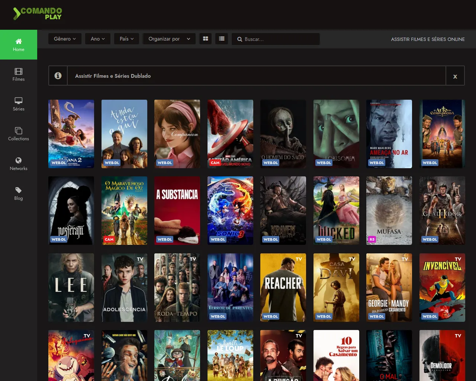Viewport: 476px width, 381px height.
Task: Click the info icon beside the banner
Action: tap(58, 76)
